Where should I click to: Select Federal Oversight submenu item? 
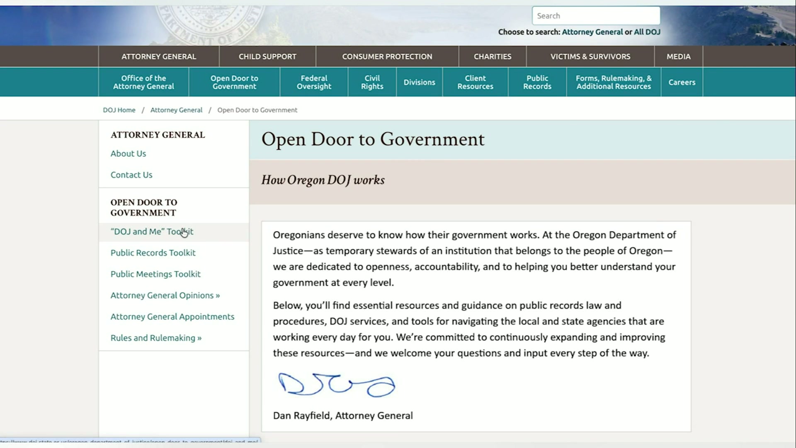[314, 82]
